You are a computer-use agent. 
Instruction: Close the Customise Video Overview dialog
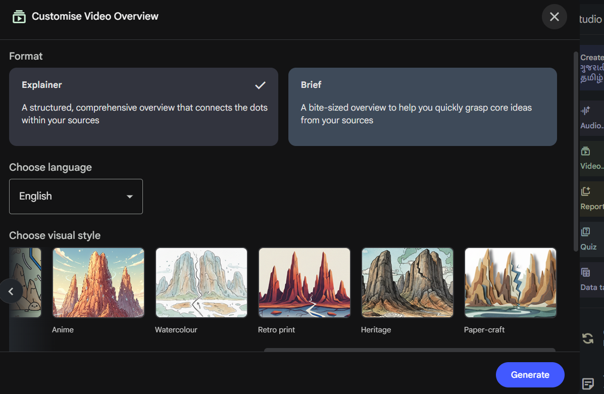pyautogui.click(x=554, y=17)
